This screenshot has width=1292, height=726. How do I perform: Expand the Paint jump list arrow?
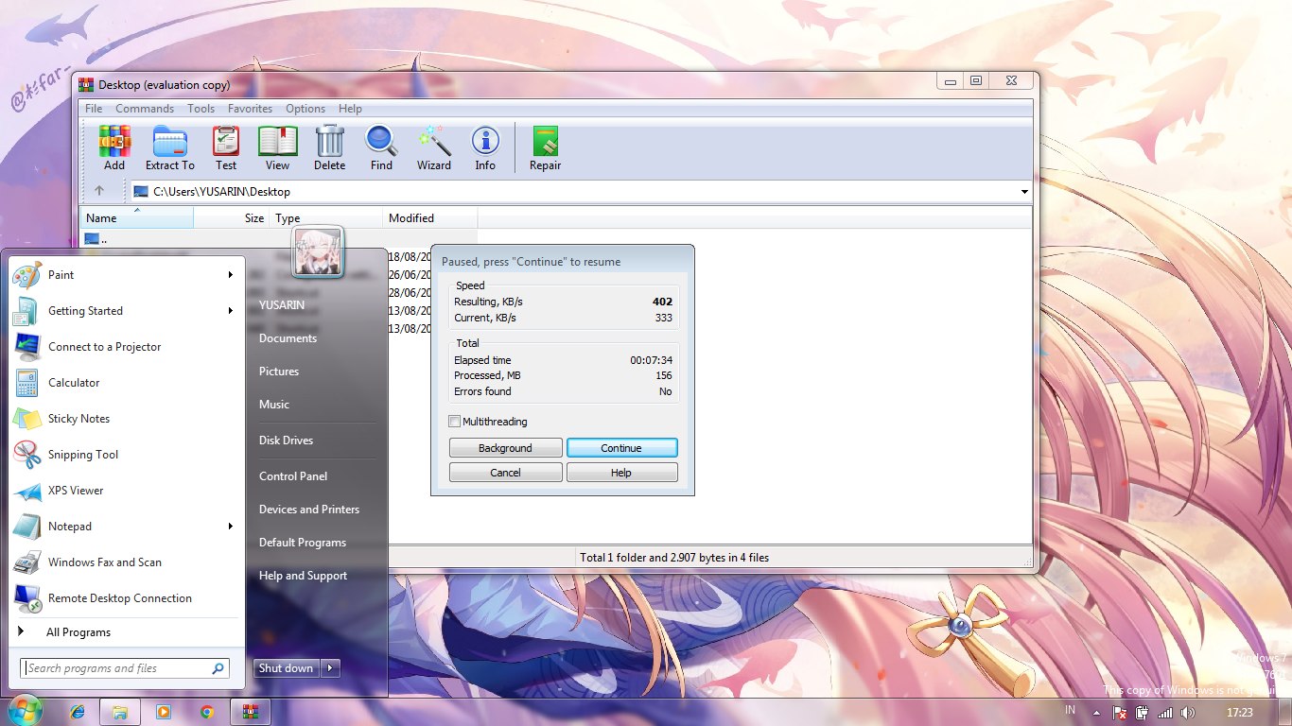(x=230, y=275)
